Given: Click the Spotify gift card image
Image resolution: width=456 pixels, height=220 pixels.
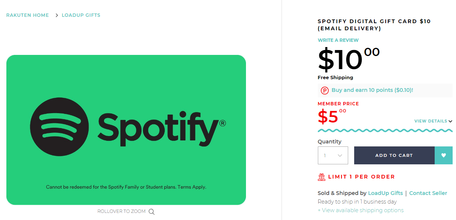Looking at the screenshot, I should tap(126, 130).
